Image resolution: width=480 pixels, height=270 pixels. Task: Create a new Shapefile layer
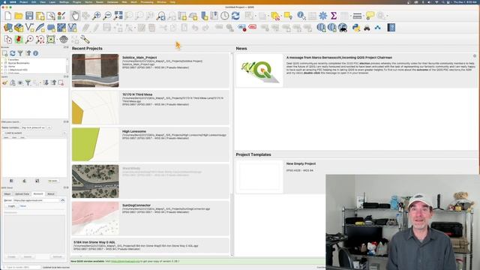pyautogui.click(x=30, y=28)
